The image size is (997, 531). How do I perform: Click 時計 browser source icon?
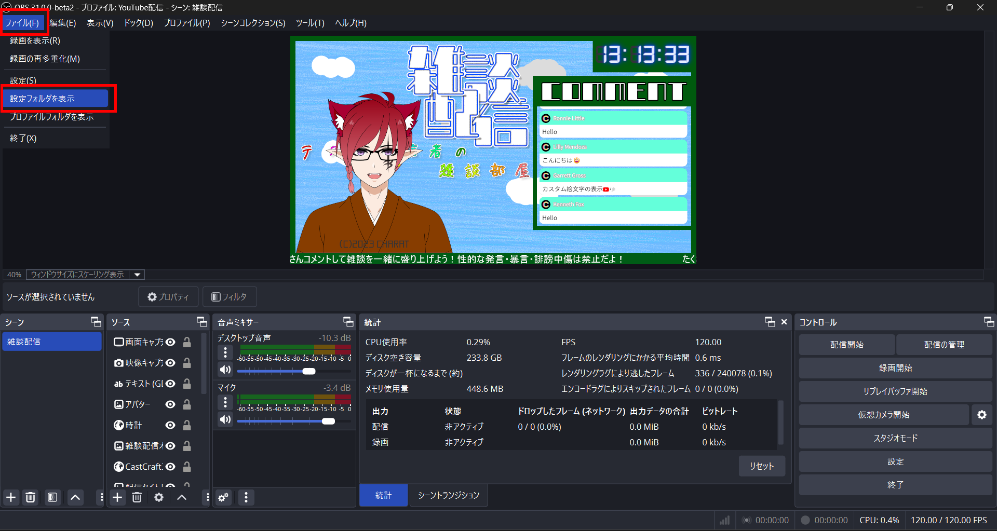pos(119,425)
